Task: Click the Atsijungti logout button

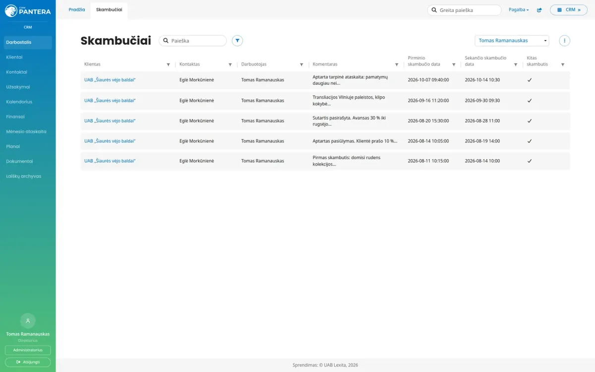Action: 28,362
